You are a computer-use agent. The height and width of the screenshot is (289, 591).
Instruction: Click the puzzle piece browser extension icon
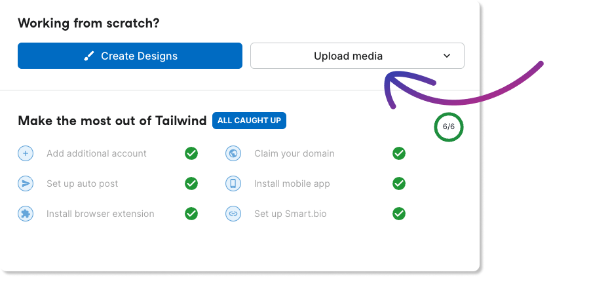tap(26, 214)
